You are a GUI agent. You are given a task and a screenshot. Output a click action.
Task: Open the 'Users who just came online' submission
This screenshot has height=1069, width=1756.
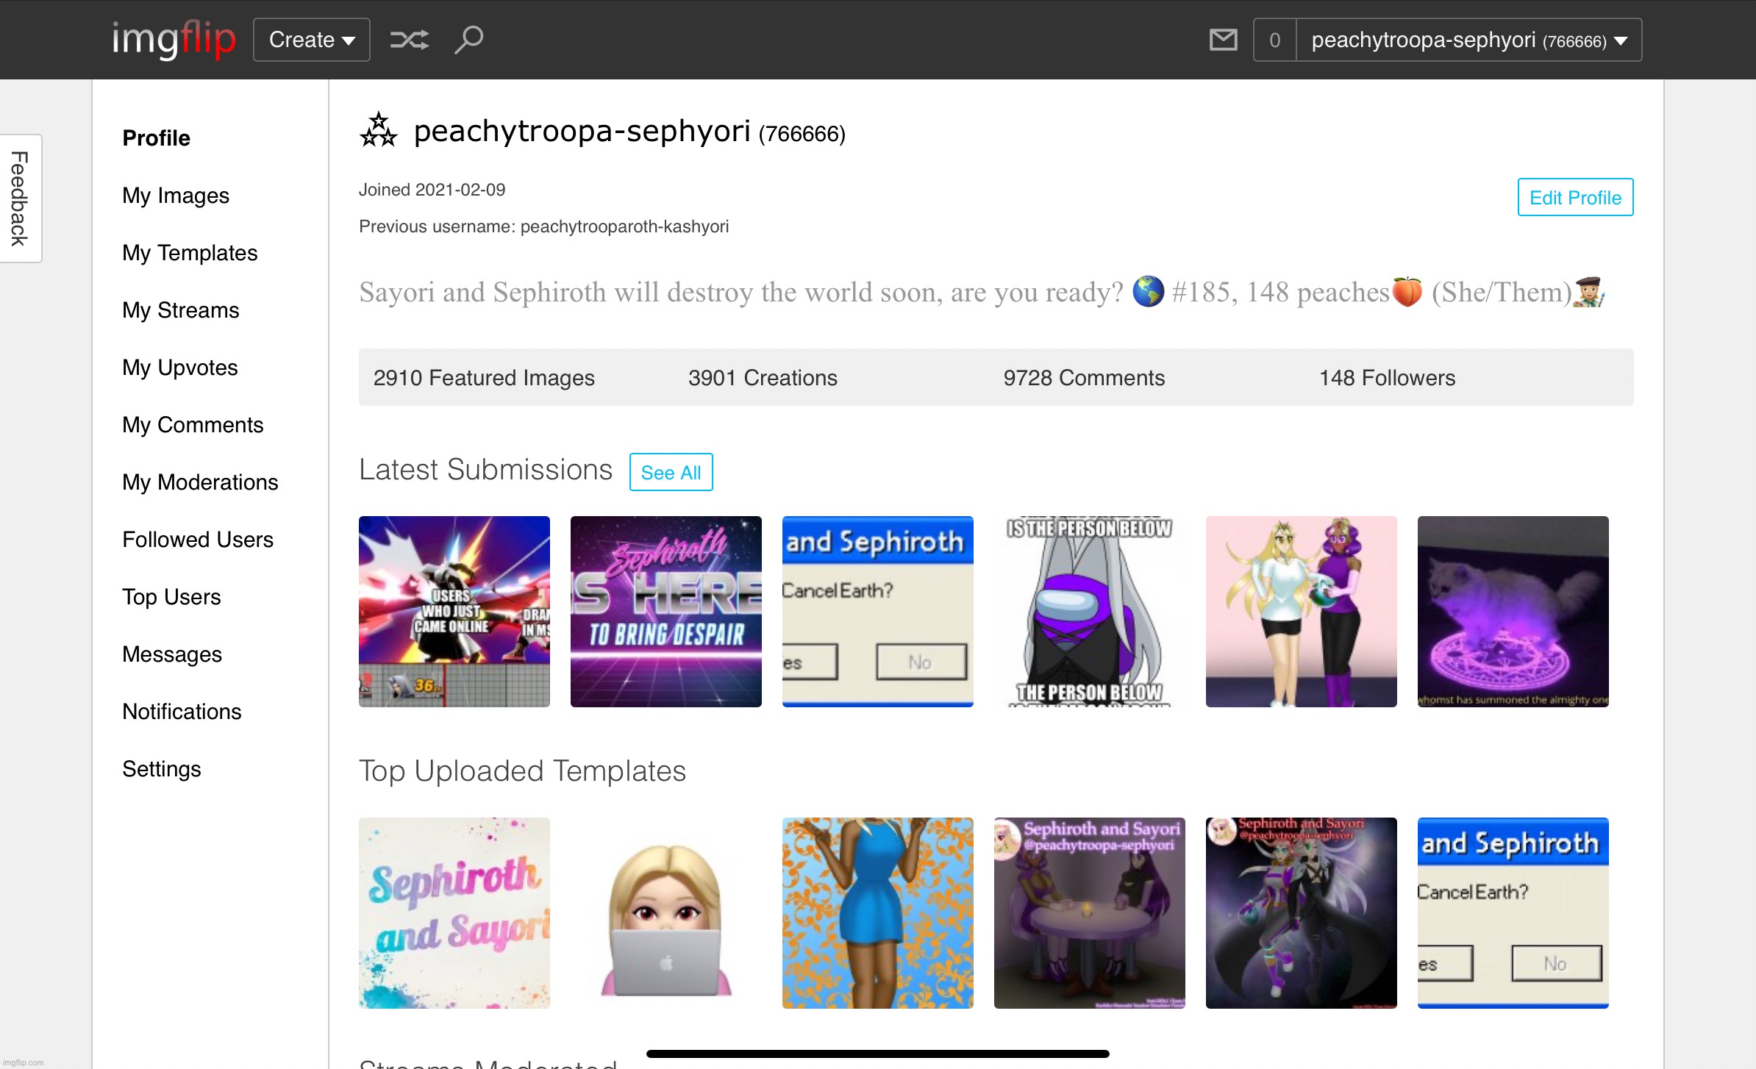454,612
